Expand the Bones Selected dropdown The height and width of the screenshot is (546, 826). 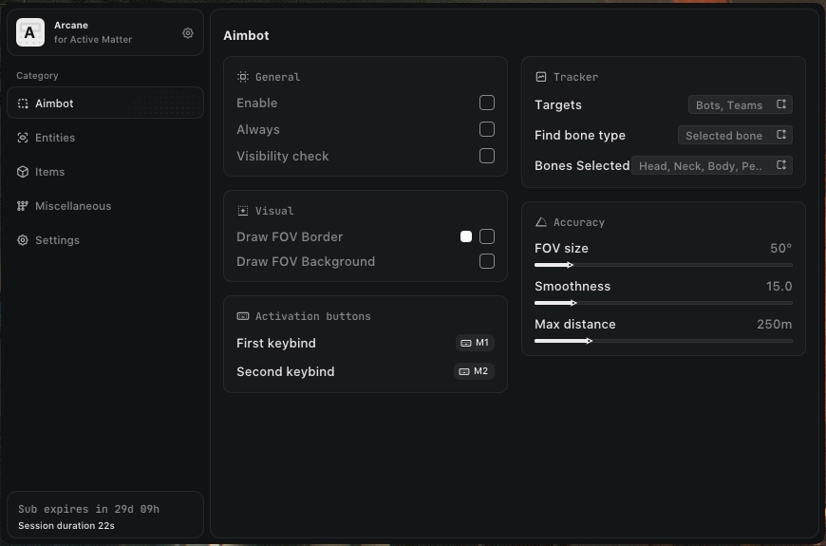711,165
